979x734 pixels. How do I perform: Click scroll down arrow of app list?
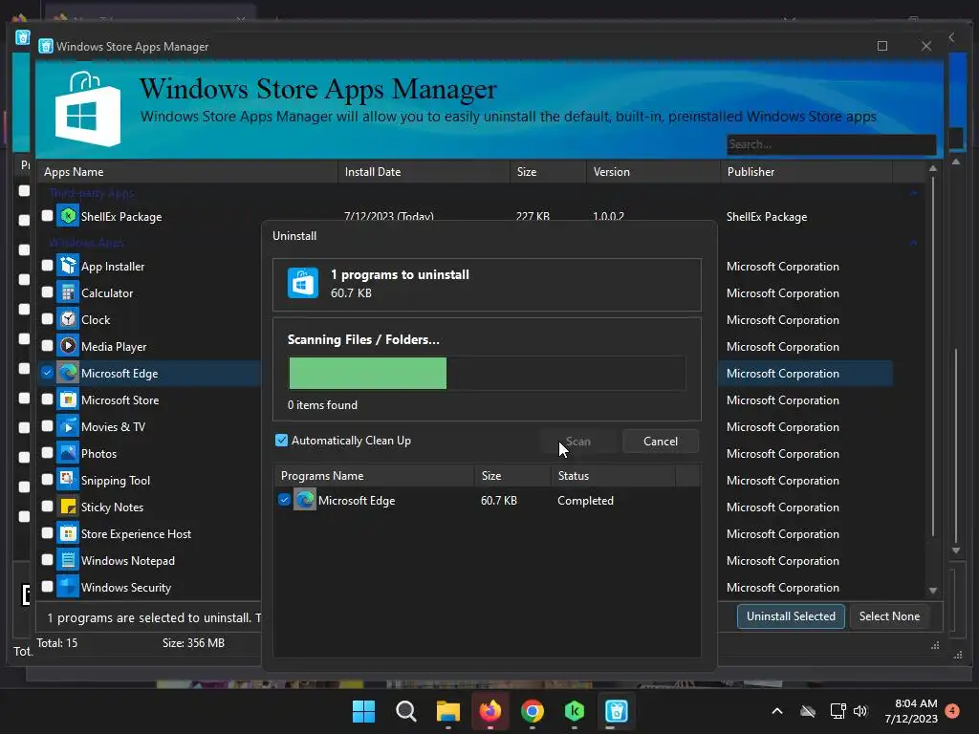click(933, 590)
